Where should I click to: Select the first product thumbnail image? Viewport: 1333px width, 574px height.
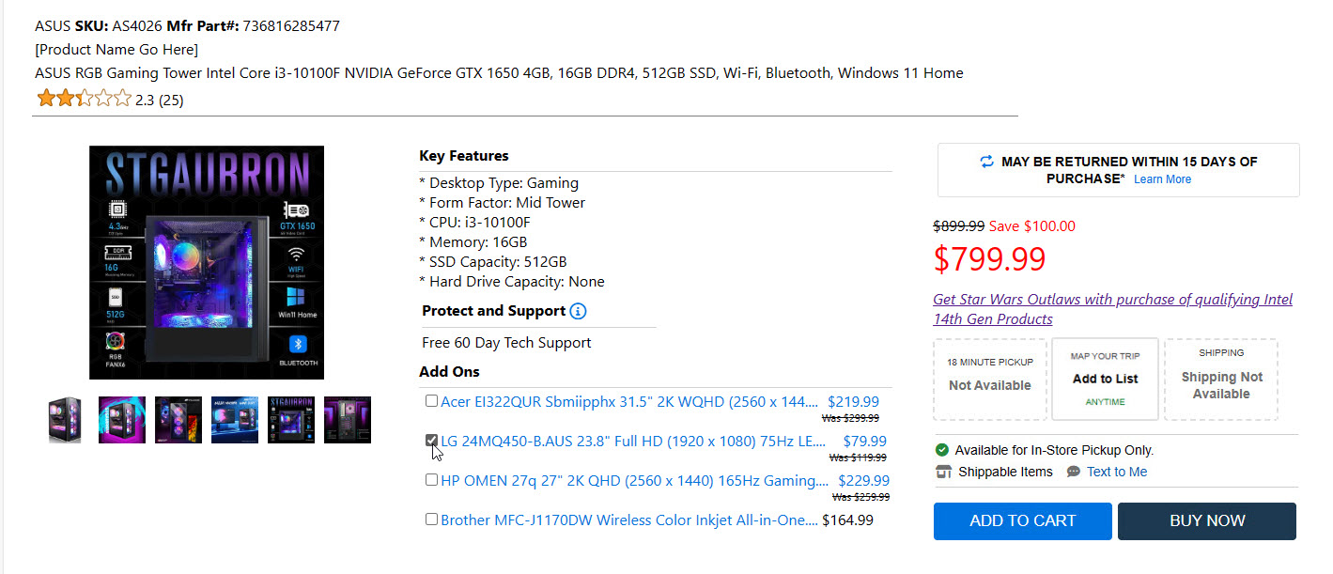[66, 420]
